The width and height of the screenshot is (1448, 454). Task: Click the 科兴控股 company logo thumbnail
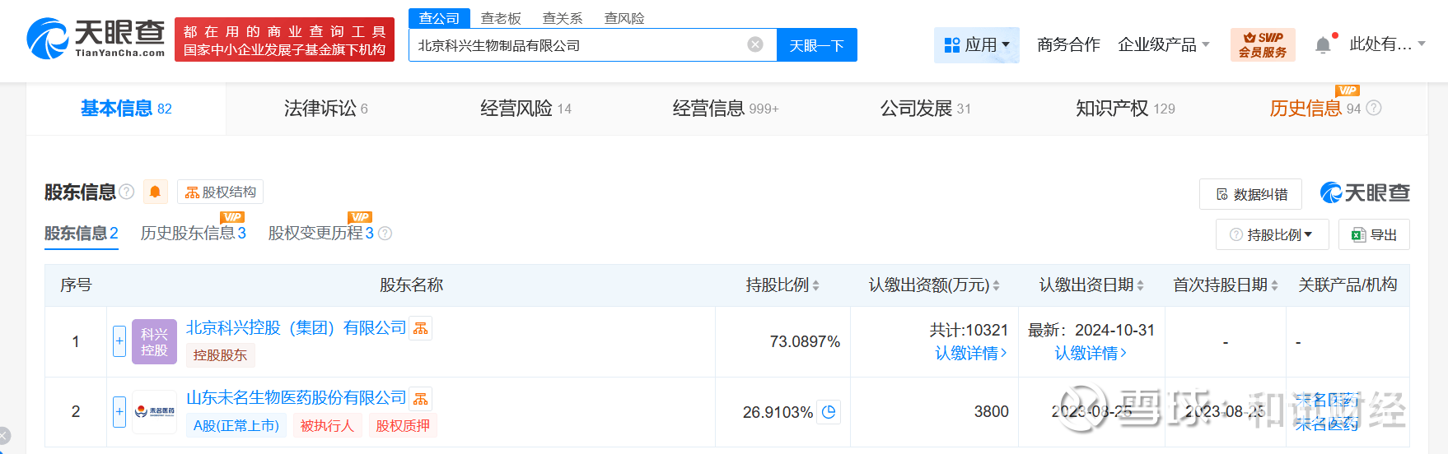tap(154, 341)
